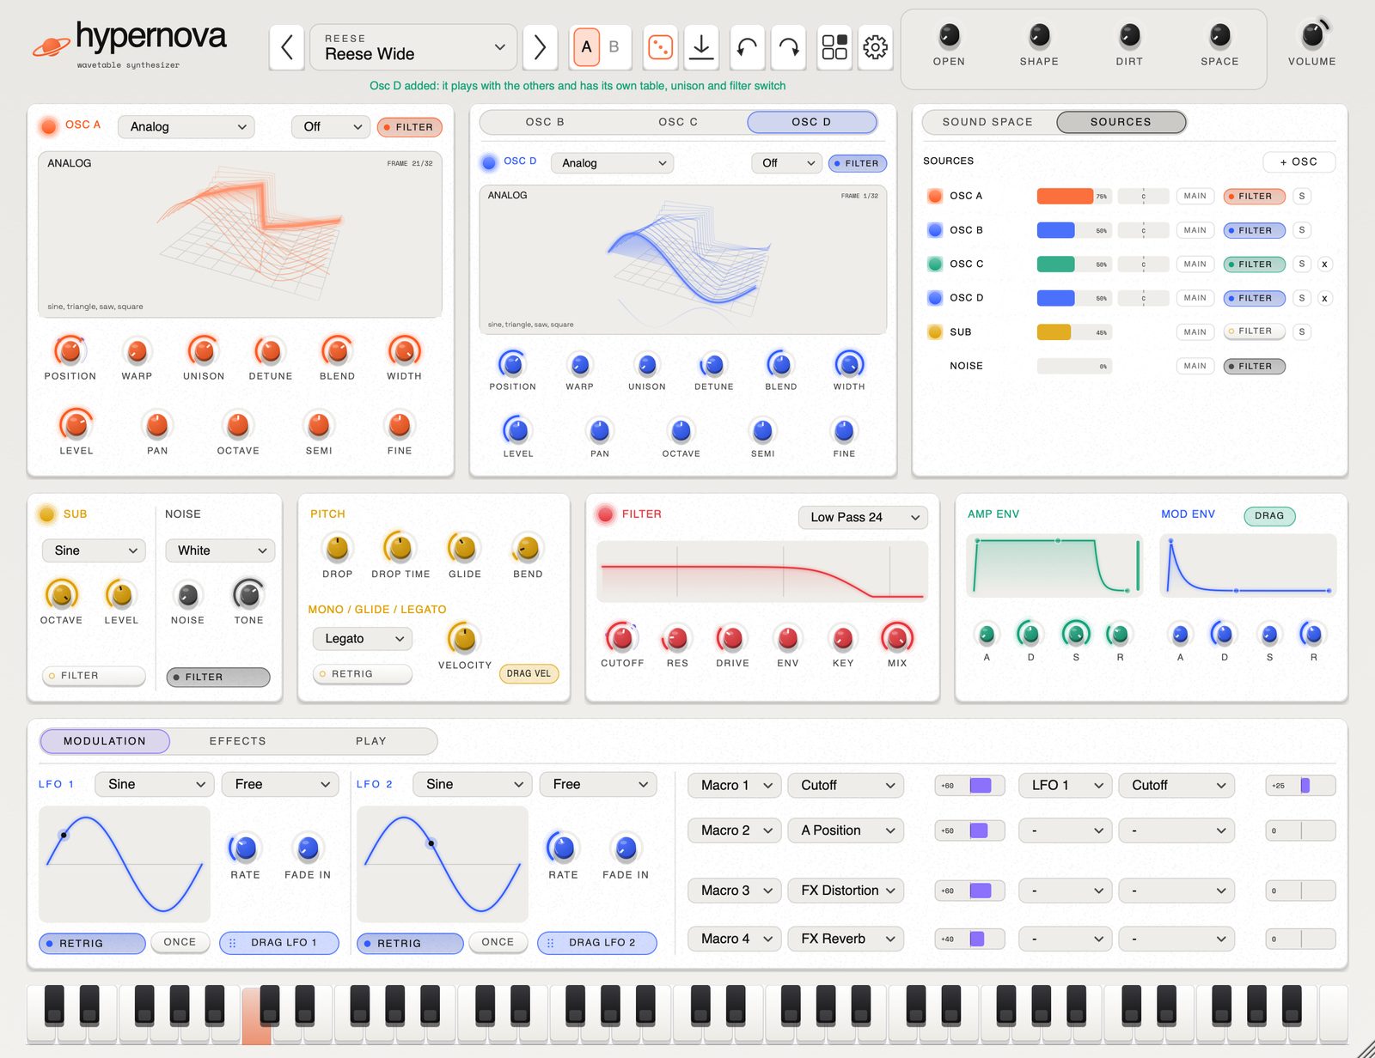Viewport: 1375px width, 1058px height.
Task: Enable LFO 2 ONCE mode
Action: [498, 942]
